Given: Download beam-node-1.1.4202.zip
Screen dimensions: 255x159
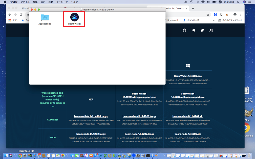Looking at the screenshot, I should coord(188,134).
